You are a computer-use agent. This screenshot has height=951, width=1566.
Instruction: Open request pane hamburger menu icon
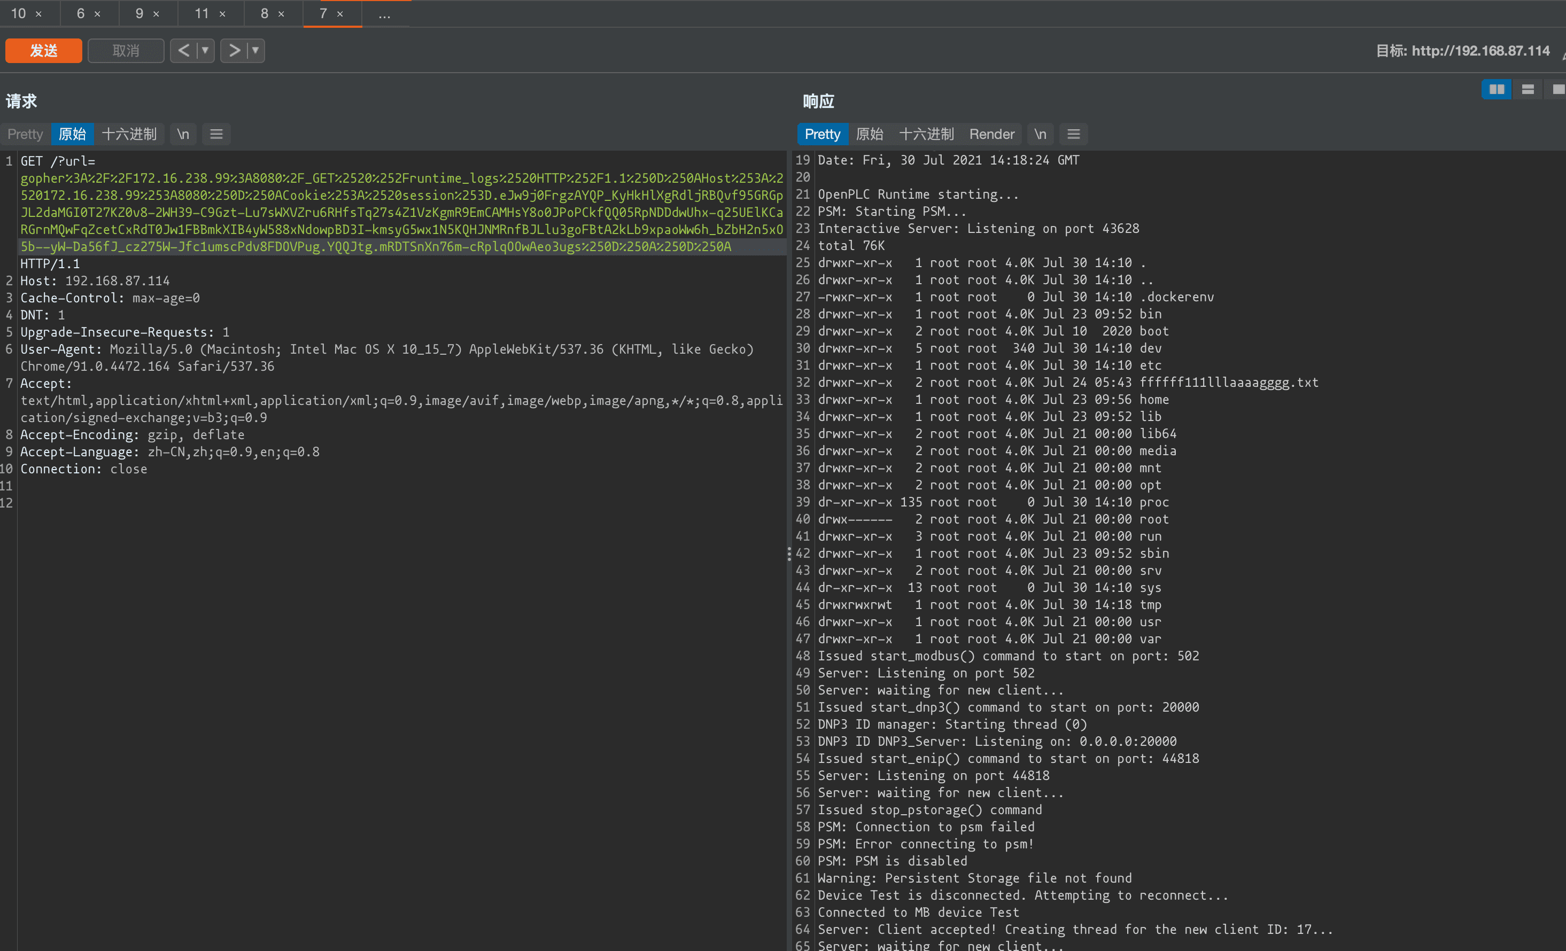click(x=216, y=134)
